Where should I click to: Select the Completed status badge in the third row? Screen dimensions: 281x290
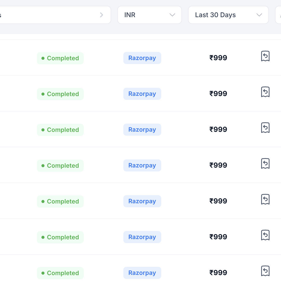pyautogui.click(x=60, y=130)
